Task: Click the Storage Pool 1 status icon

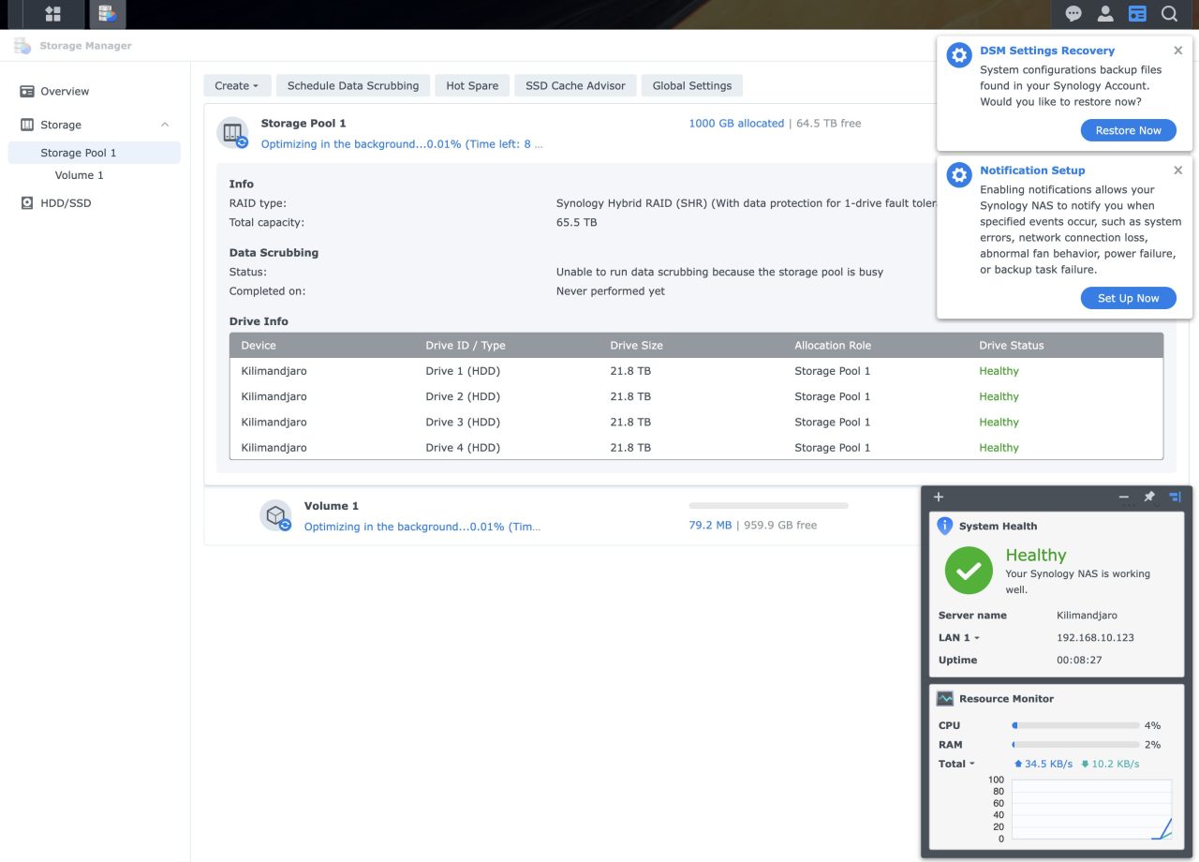Action: tap(232, 133)
